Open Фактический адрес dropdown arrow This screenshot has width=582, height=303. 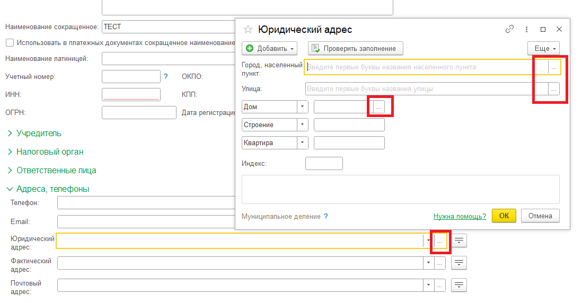click(428, 263)
